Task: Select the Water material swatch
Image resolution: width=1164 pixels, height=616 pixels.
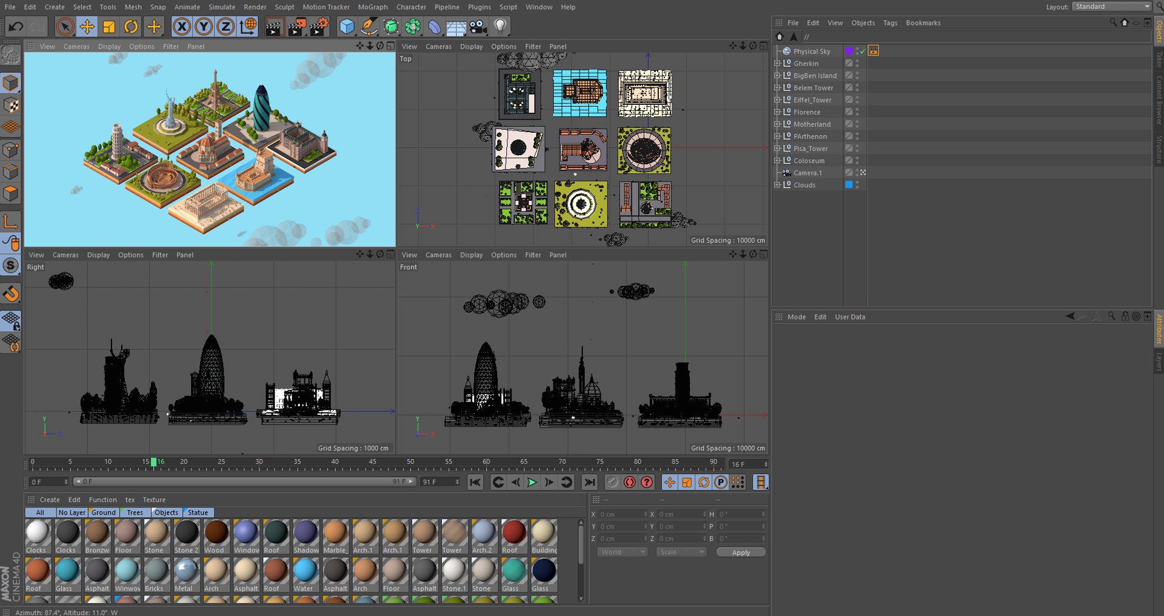Action: pos(304,575)
